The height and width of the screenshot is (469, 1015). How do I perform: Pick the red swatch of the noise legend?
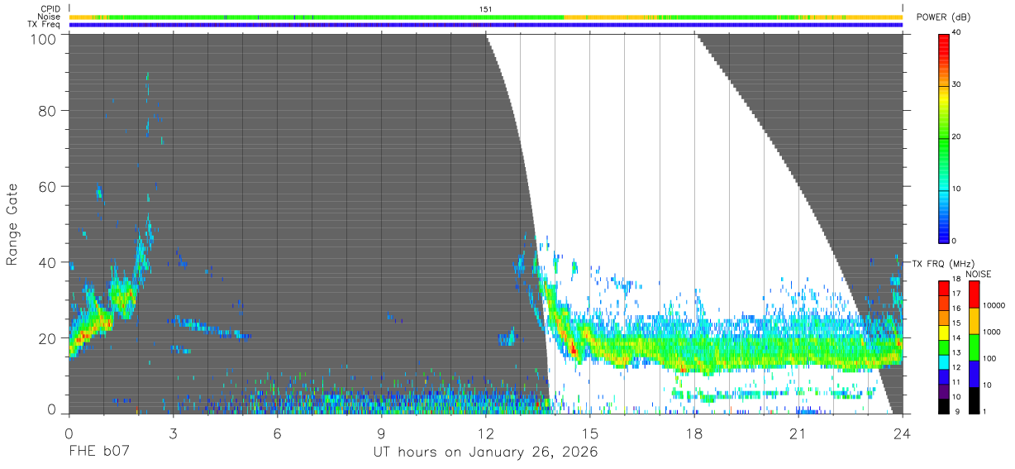pyautogui.click(x=975, y=294)
